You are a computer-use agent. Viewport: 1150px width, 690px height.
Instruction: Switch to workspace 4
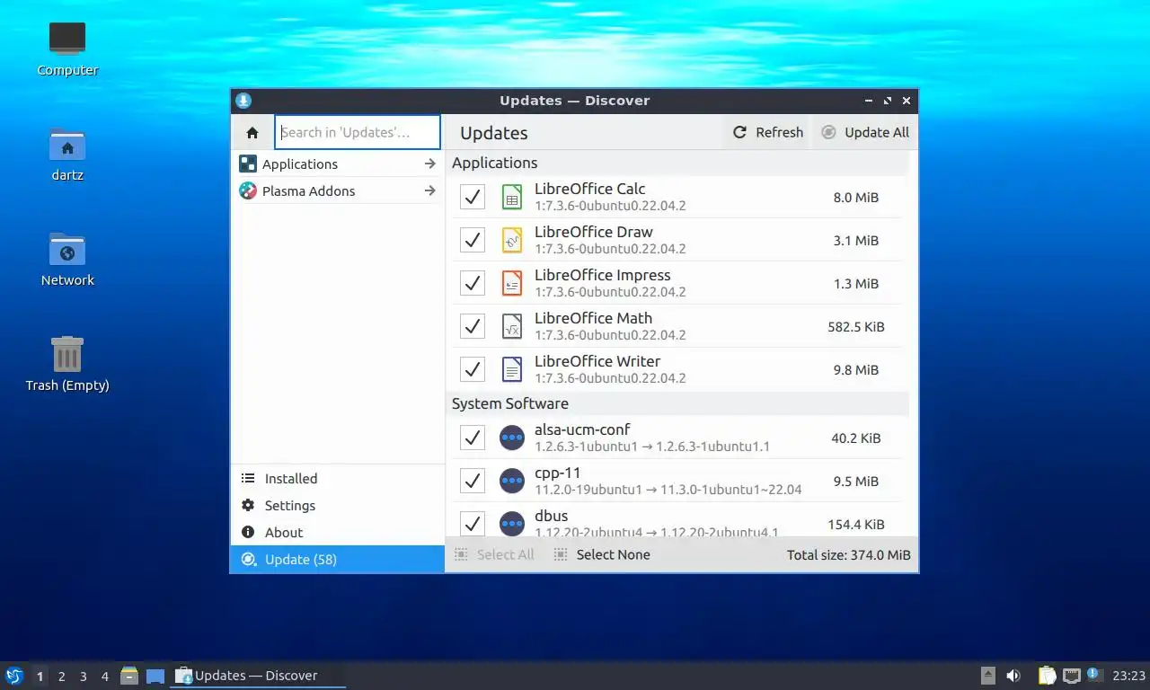(105, 677)
